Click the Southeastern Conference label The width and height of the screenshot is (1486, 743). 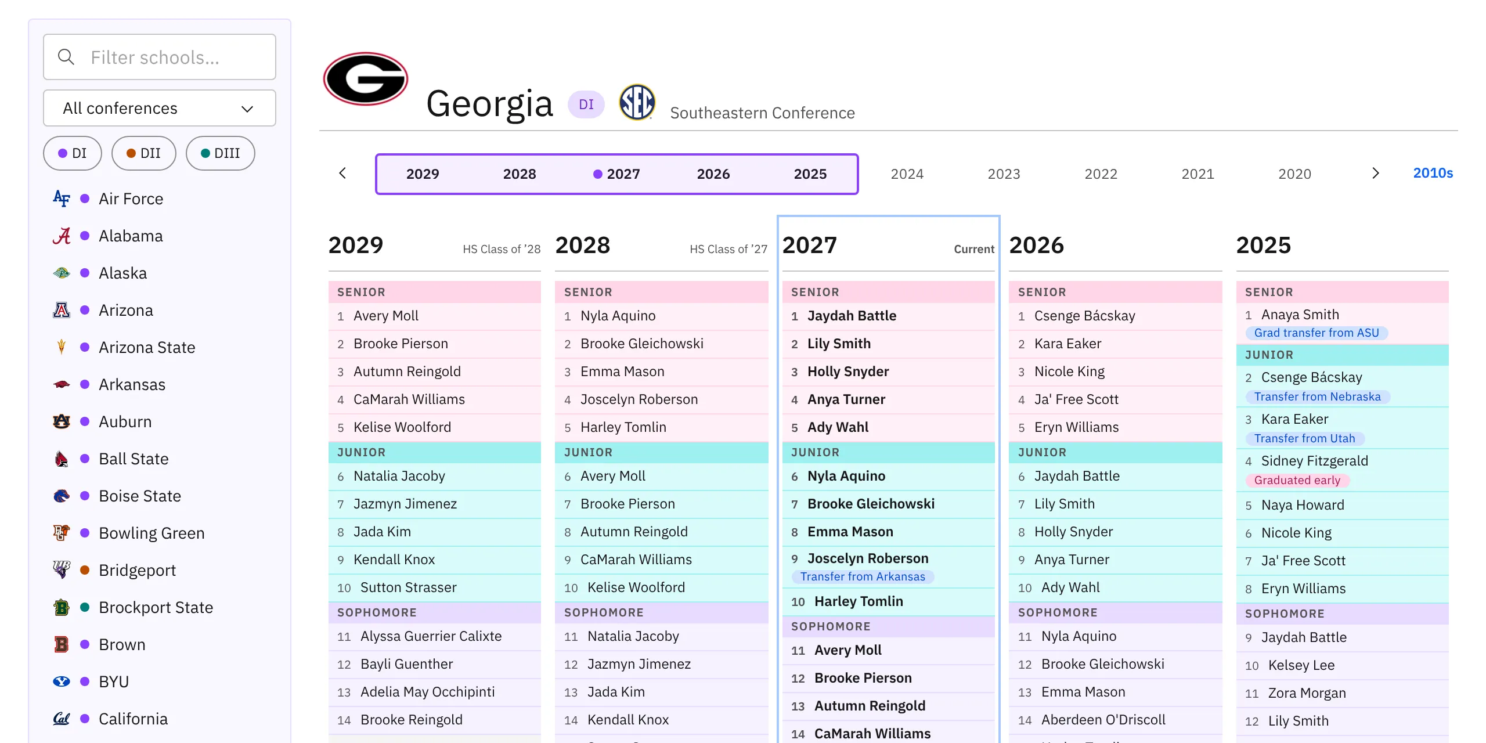[762, 113]
